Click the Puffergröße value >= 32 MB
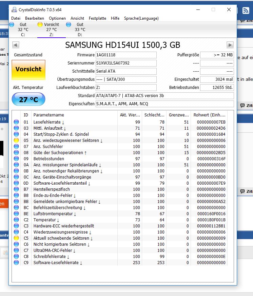253x296 pixels. 217,55
